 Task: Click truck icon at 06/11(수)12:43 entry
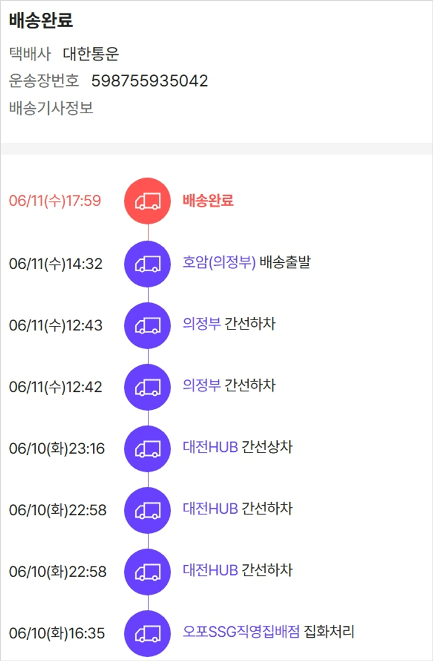[148, 325]
